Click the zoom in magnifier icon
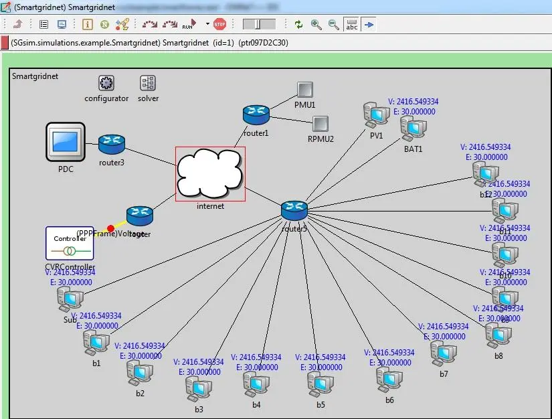This screenshot has height=419, width=552. (x=314, y=24)
